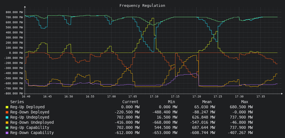Click the -220.500 MW current value
285x138 pixels.
pyautogui.click(x=127, y=112)
